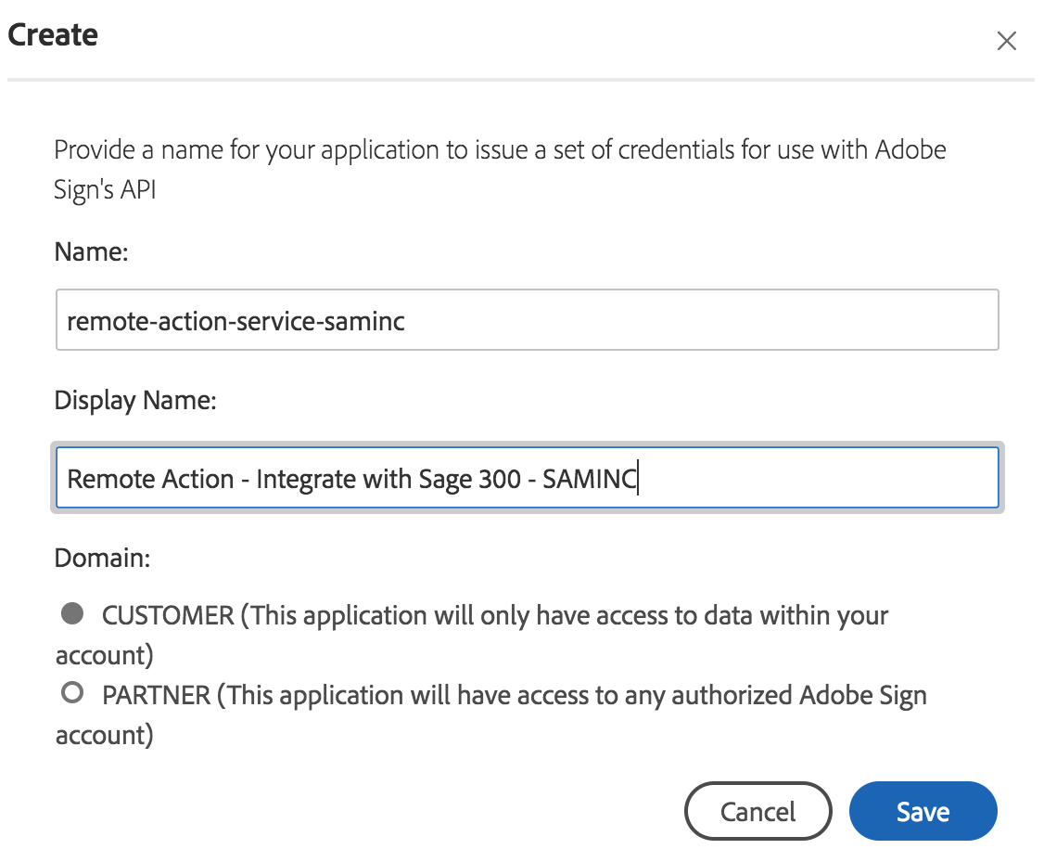Place cursor on "saminc" in Name field
The image size is (1044, 862).
click(371, 321)
